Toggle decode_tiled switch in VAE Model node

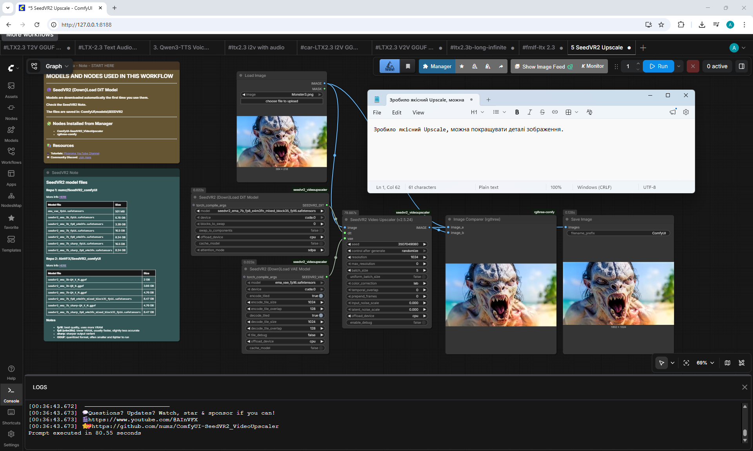tap(321, 315)
